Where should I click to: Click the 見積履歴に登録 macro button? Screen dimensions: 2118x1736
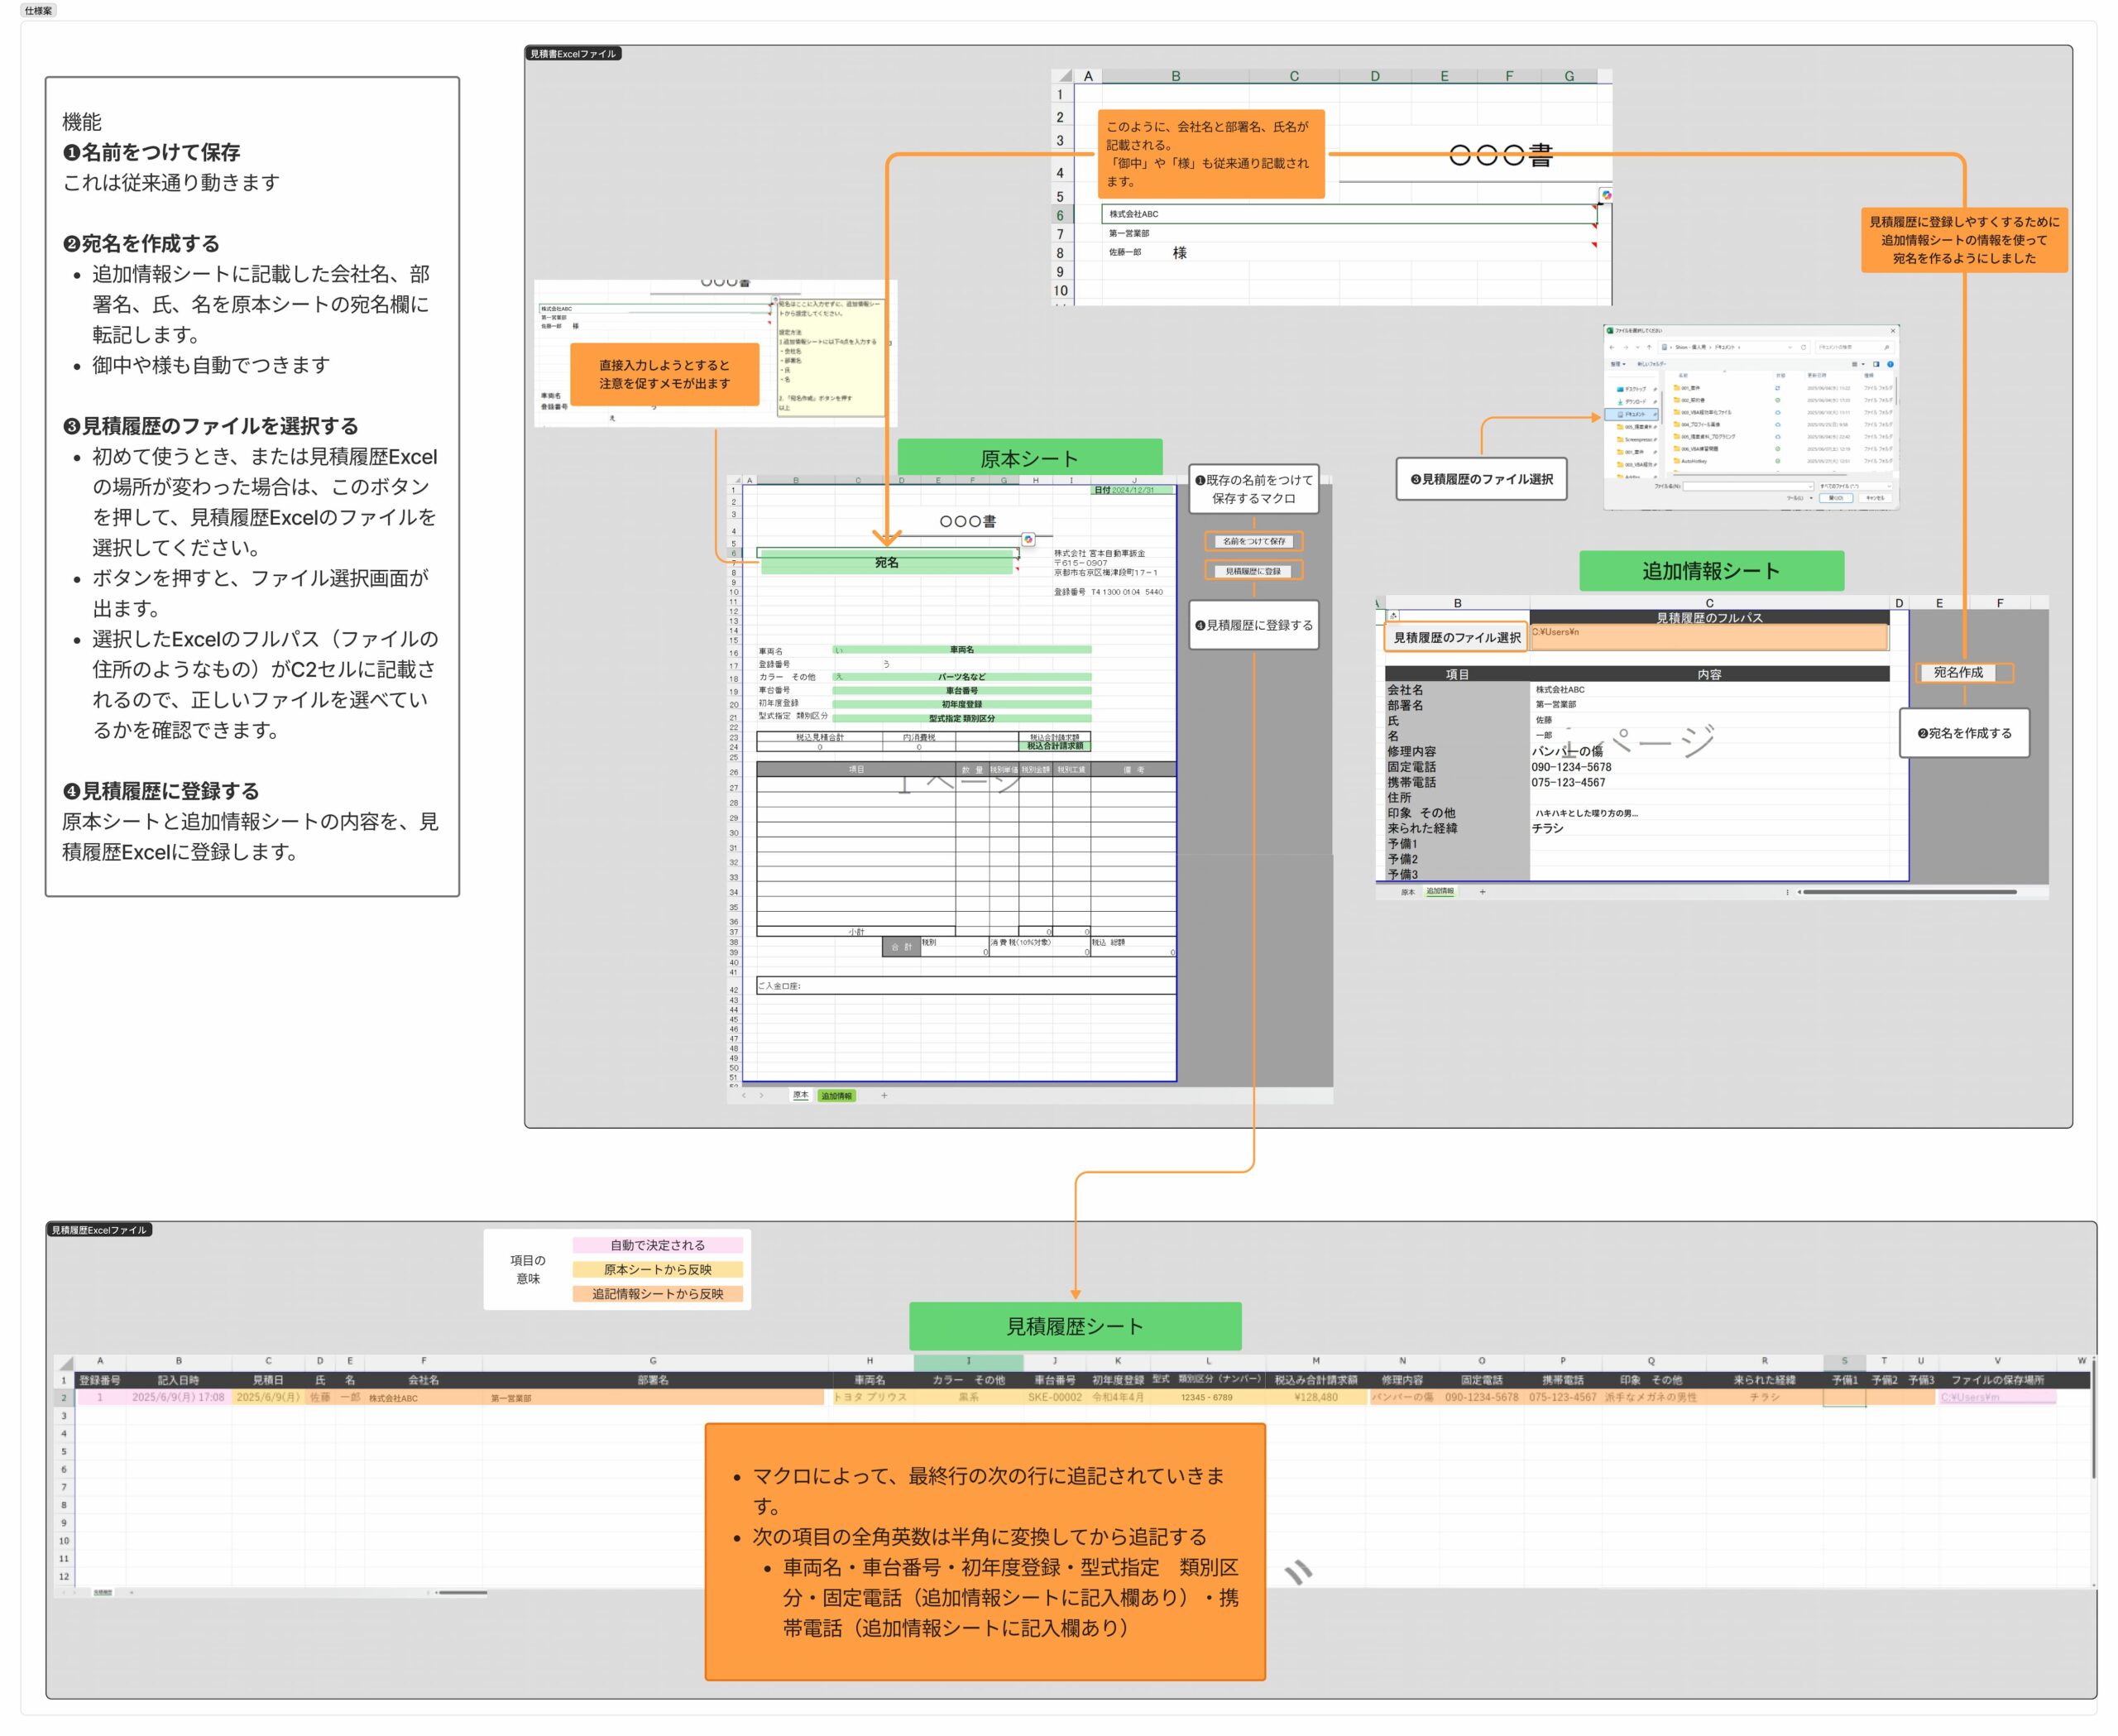(1254, 571)
